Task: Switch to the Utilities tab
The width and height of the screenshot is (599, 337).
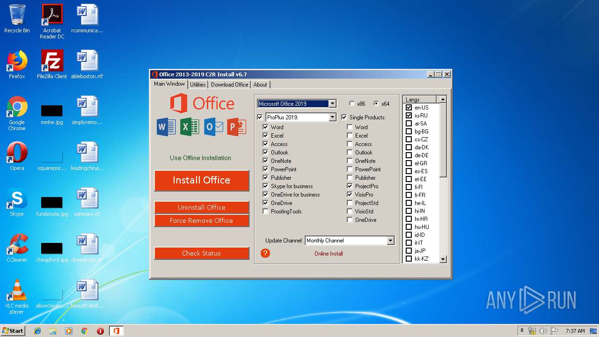Action: click(198, 85)
